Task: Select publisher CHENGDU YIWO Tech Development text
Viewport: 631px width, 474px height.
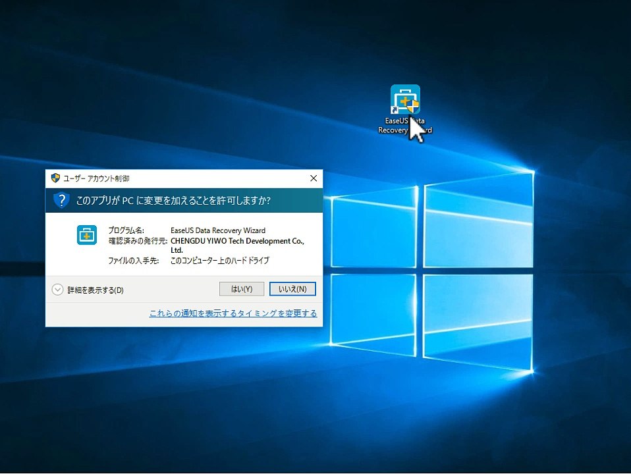Action: [x=237, y=245]
